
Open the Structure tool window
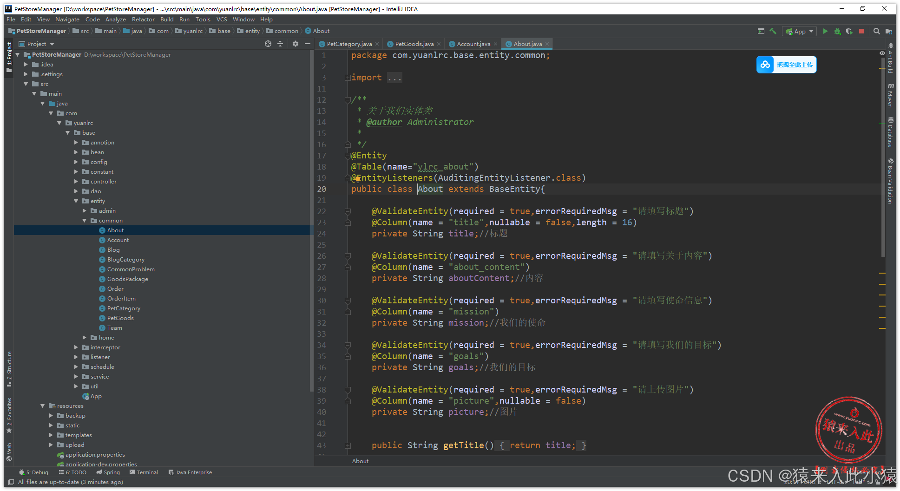tap(9, 368)
